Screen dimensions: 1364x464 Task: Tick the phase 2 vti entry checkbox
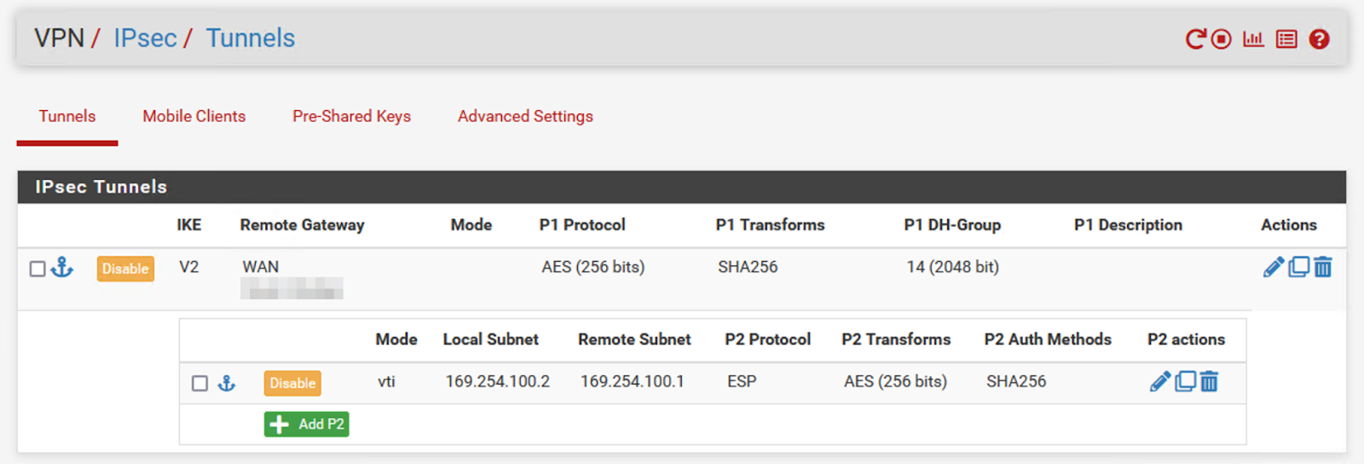click(x=199, y=383)
